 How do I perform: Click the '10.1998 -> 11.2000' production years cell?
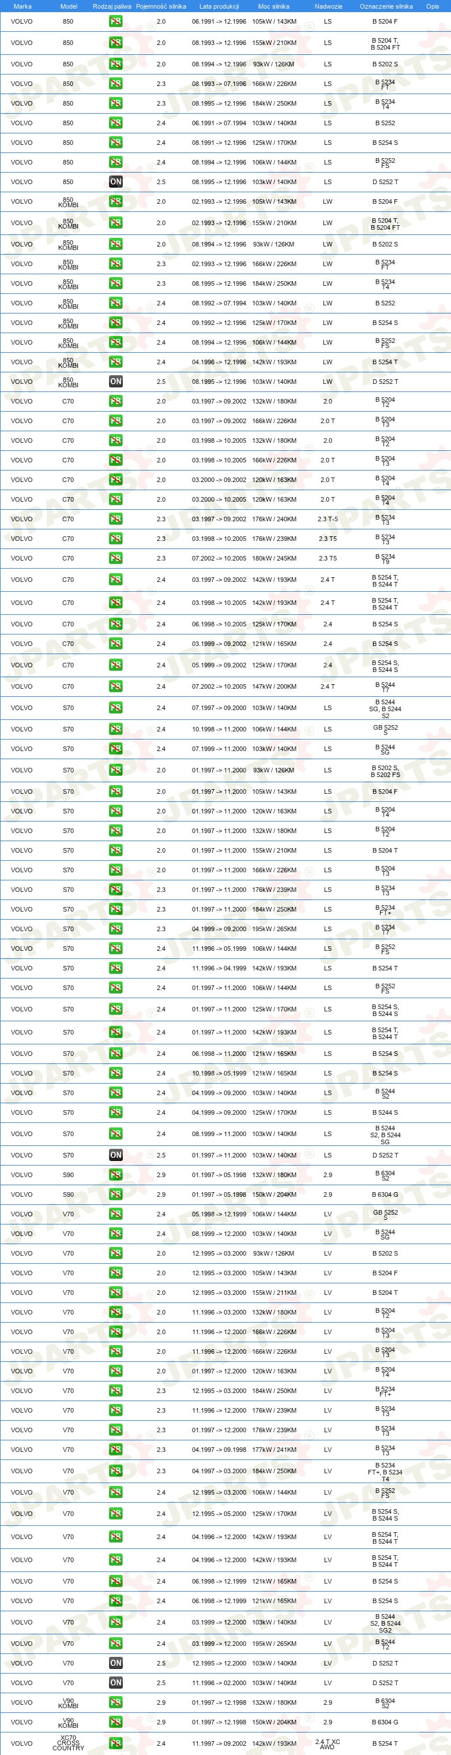pos(219,729)
